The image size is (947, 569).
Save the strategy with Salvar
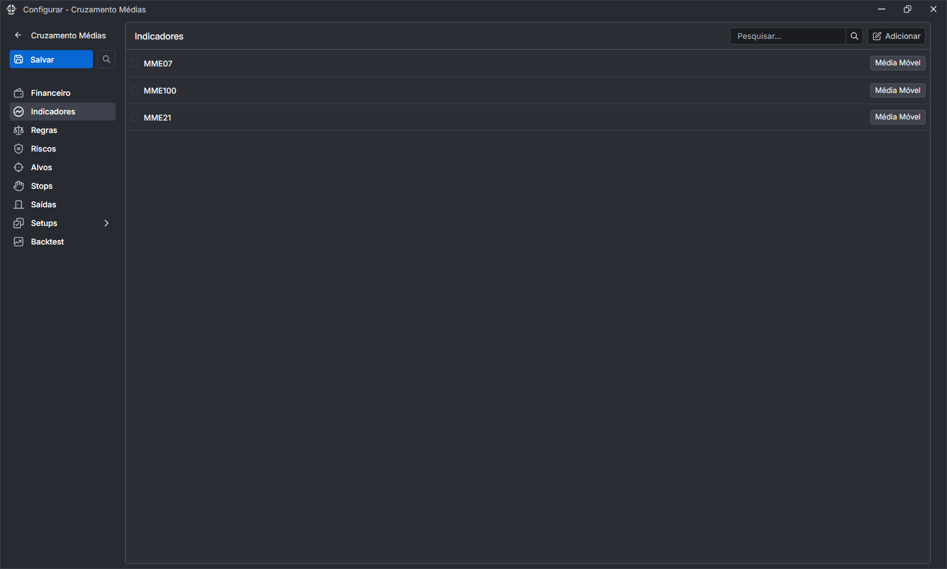51,59
